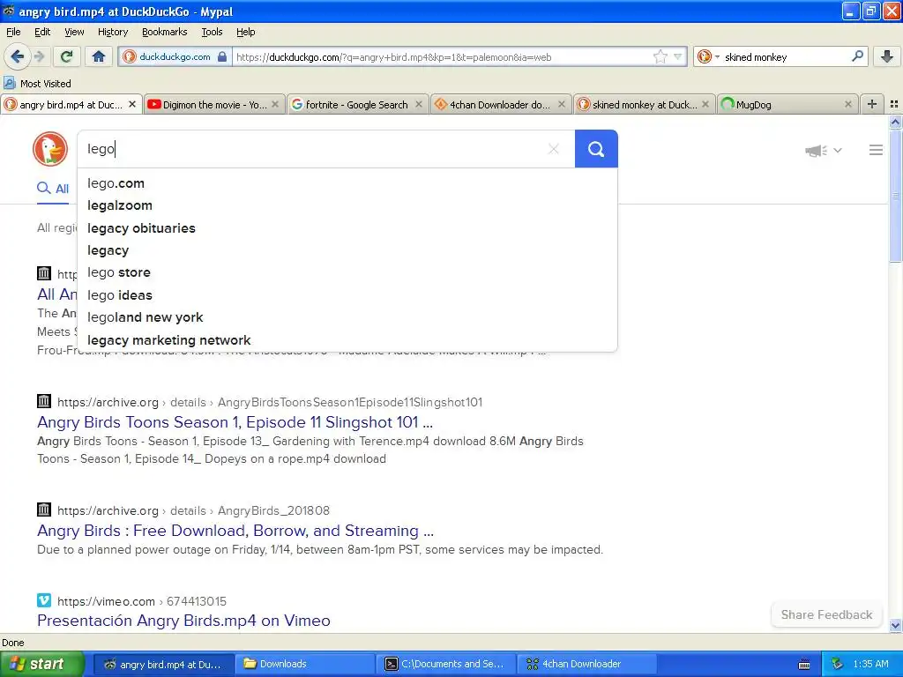Viewport: 903px width, 677px height.
Task: Open the Most Visited bookmarks folder
Action: coord(38,84)
